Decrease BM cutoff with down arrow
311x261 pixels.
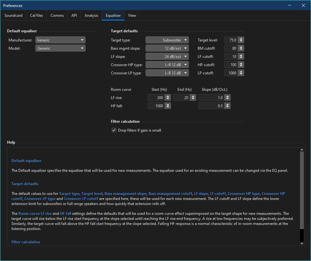pos(241,50)
